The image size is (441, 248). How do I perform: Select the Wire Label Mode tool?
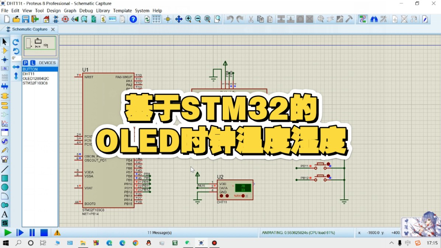(x=5, y=68)
